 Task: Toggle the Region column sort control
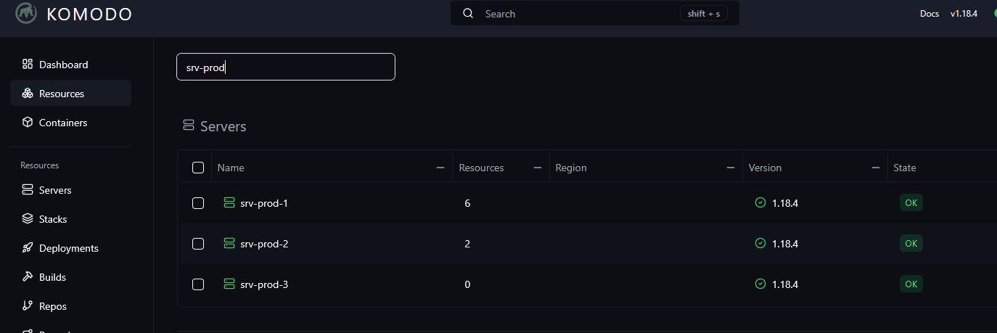[730, 168]
